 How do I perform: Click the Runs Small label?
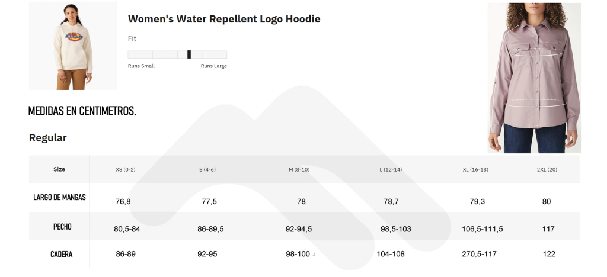[141, 66]
